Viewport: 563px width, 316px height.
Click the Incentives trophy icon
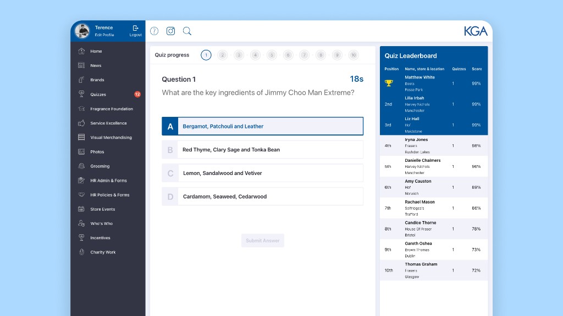point(81,238)
